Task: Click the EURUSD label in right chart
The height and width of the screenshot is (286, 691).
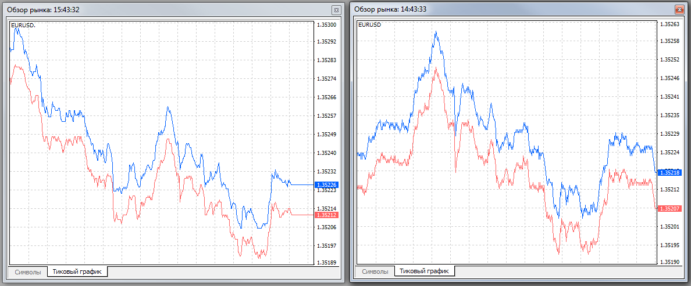Action: (x=370, y=24)
